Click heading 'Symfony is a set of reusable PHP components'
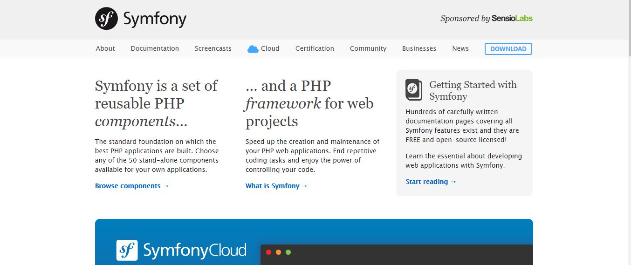 tap(157, 103)
